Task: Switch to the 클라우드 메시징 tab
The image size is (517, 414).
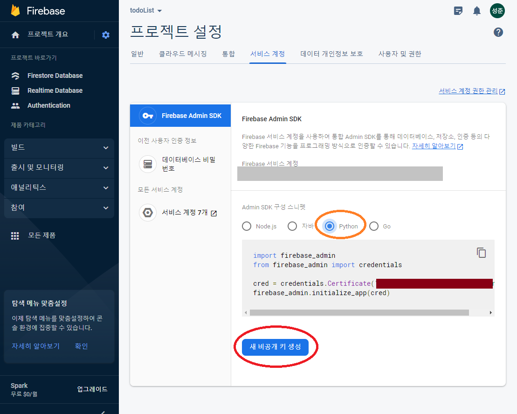Action: [x=183, y=54]
